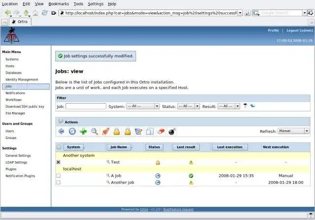
Task: Click the blue back arrow action icon
Action: pos(61,132)
